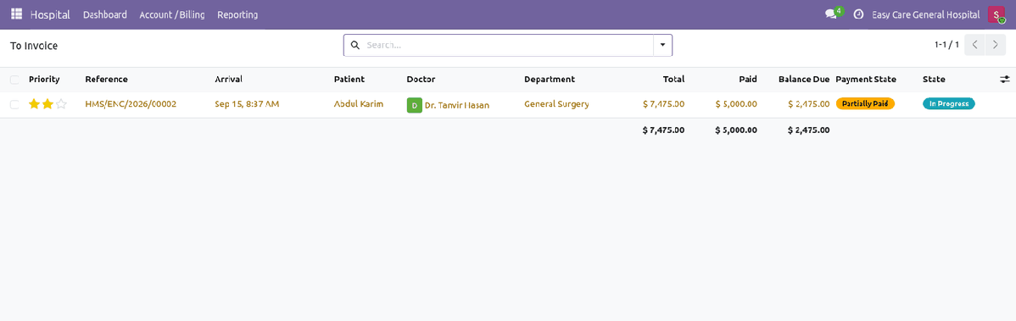Viewport: 1016px width, 321px height.
Task: Set priority to first star
Action: (x=34, y=103)
